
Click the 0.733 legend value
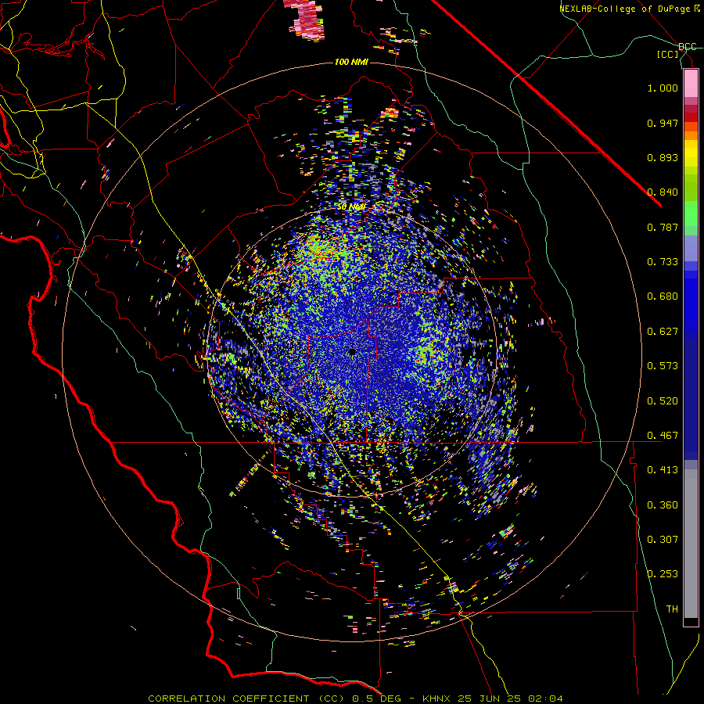663,262
